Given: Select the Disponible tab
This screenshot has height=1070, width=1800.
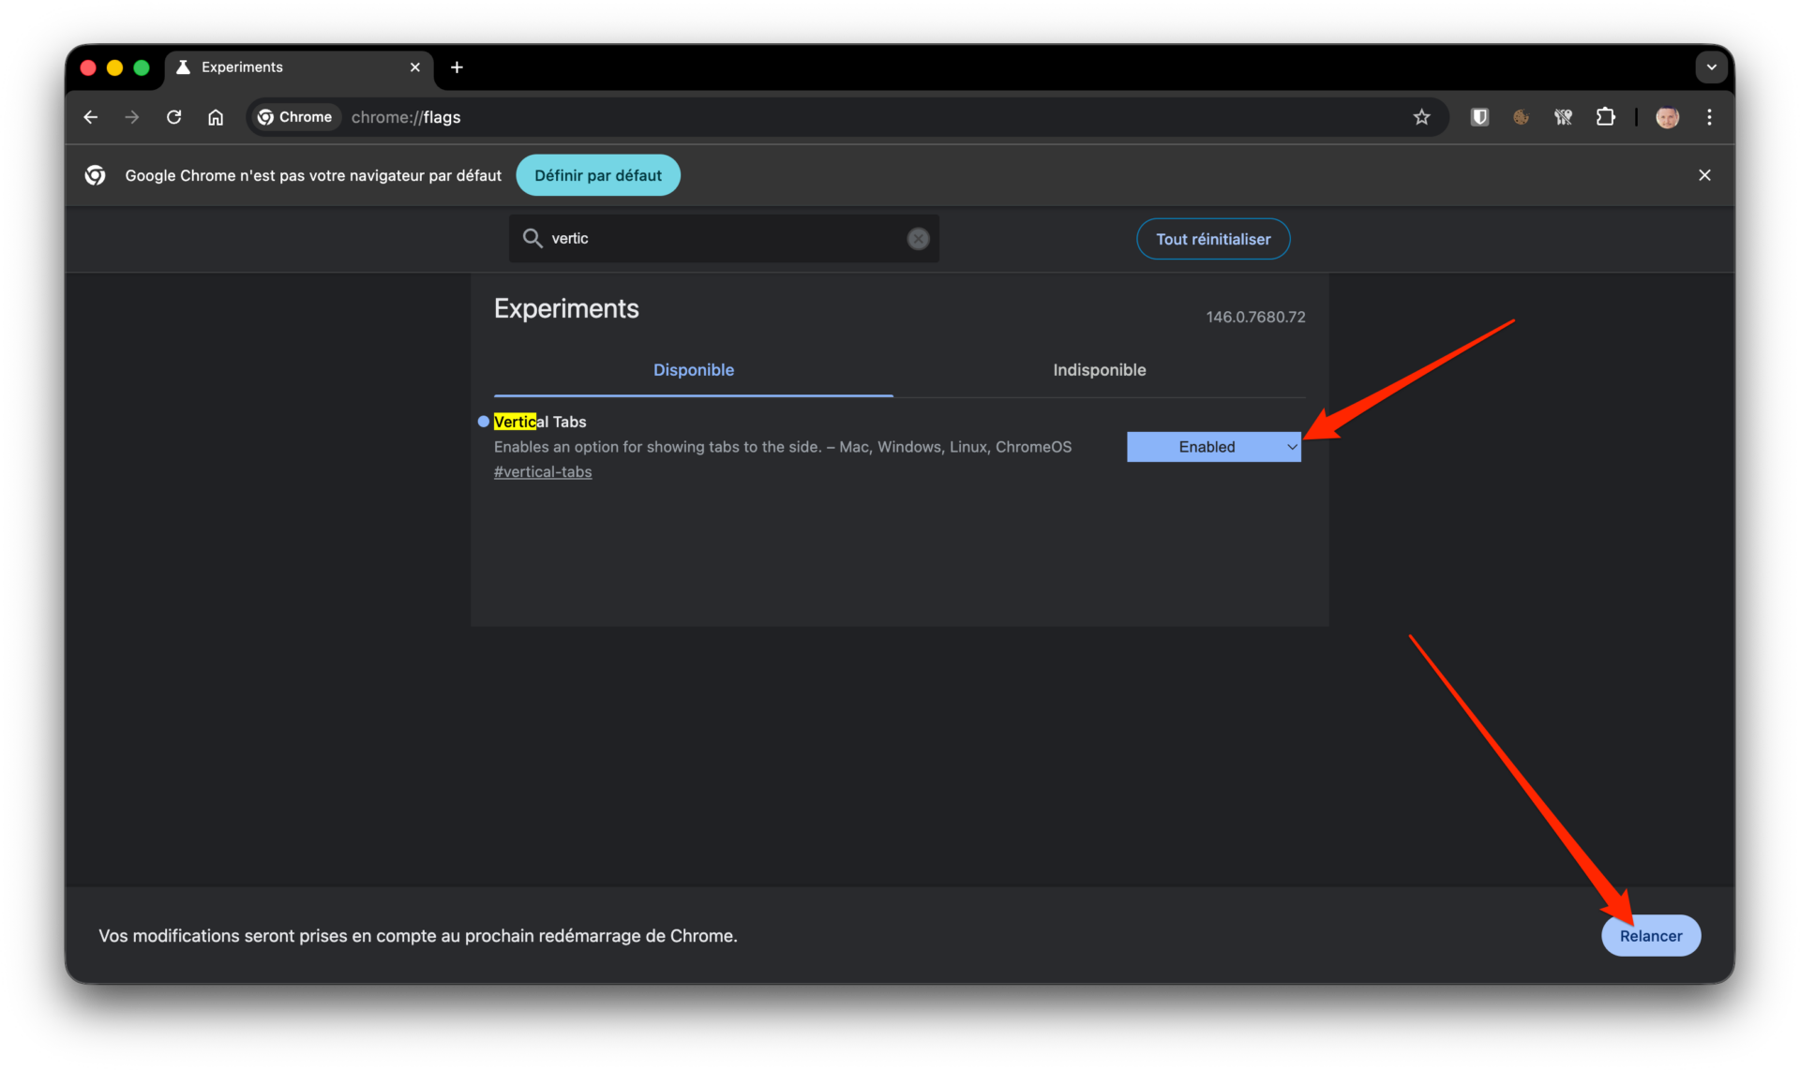Looking at the screenshot, I should coord(693,369).
